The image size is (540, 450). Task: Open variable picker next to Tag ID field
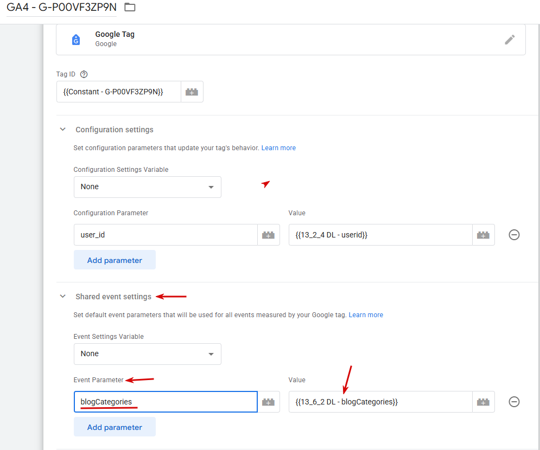192,92
